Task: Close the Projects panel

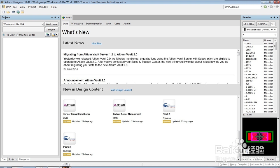Action: (x=58, y=17)
